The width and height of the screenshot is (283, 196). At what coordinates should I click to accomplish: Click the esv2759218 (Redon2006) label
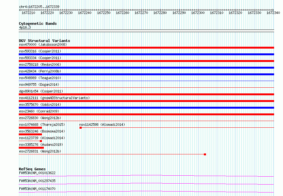(40, 64)
